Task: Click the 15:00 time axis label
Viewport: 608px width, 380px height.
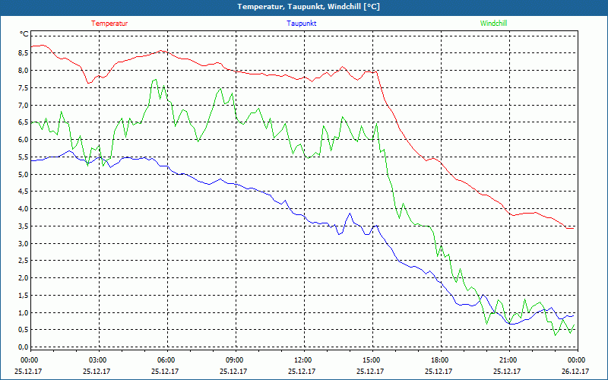Action: (372, 360)
